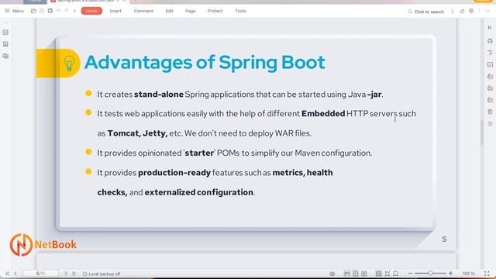Click the red document icon in right sidebar

(490, 112)
